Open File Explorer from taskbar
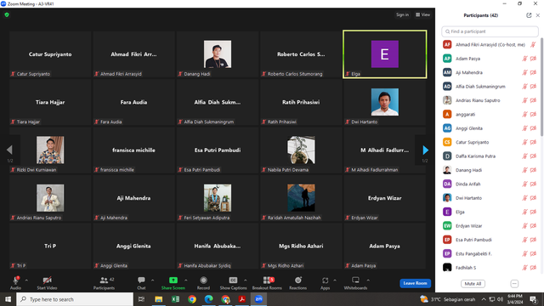This screenshot has height=306, width=544. pyautogui.click(x=159, y=299)
